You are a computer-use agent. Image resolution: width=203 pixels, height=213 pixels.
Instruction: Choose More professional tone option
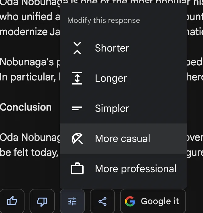[123, 169]
